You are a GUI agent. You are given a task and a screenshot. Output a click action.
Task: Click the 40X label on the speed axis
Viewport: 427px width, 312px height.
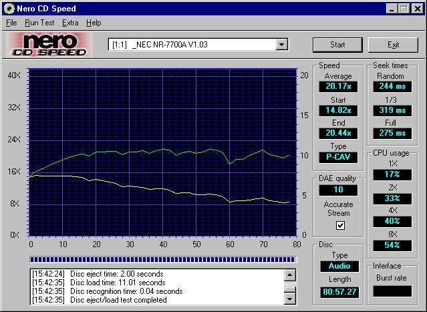point(14,75)
